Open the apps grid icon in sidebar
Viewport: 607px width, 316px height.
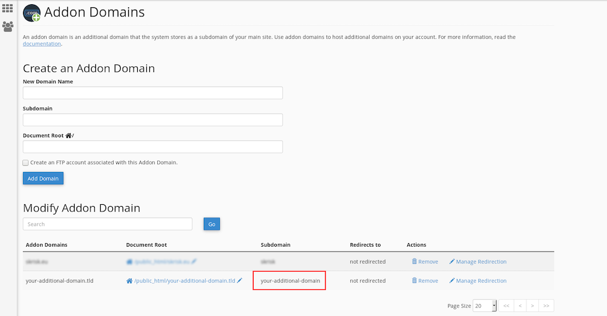8,9
